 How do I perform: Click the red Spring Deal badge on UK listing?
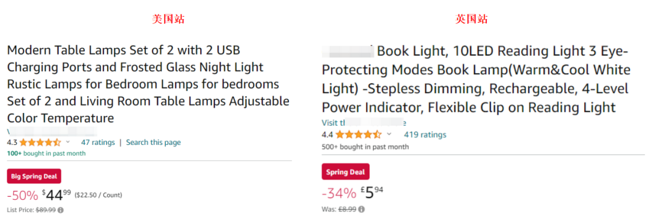coord(346,172)
